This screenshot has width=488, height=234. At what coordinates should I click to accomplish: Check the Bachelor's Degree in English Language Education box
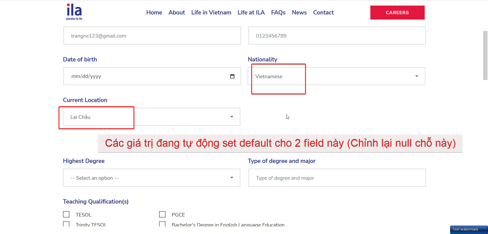tap(162, 224)
